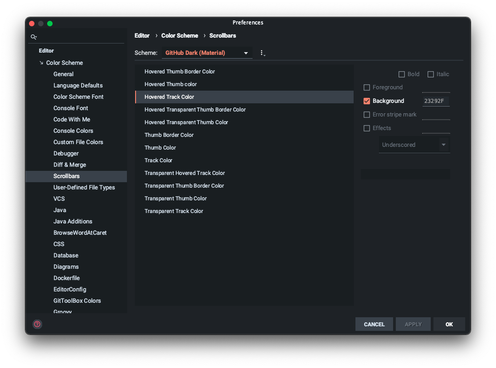Select Console Colors in sidebar
496x368 pixels.
tap(73, 131)
